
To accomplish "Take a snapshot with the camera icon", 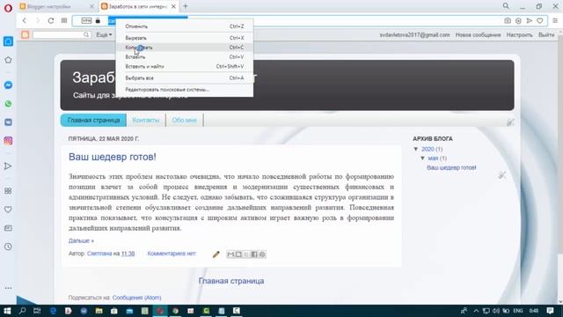I will 508,21.
